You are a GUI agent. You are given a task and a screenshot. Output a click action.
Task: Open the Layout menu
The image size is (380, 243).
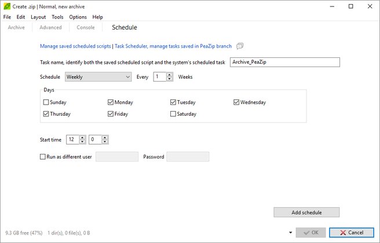click(38, 17)
